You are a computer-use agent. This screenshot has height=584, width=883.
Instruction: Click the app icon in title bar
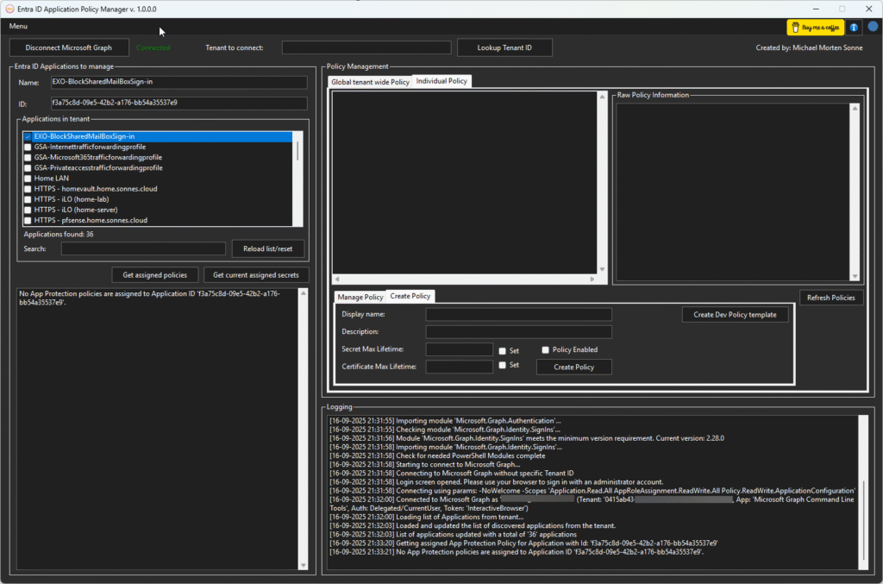click(9, 8)
